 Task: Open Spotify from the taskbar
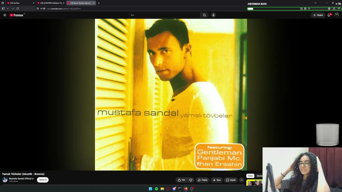[x=156, y=189]
